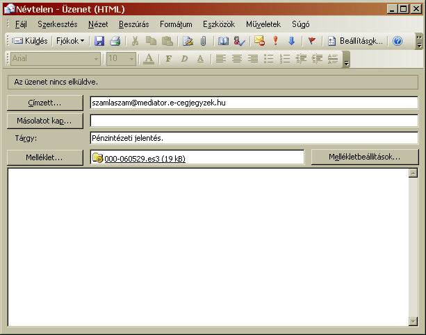Image resolution: width=426 pixels, height=335 pixels.
Task: Set low importance with blue down arrow
Action: pyautogui.click(x=291, y=41)
